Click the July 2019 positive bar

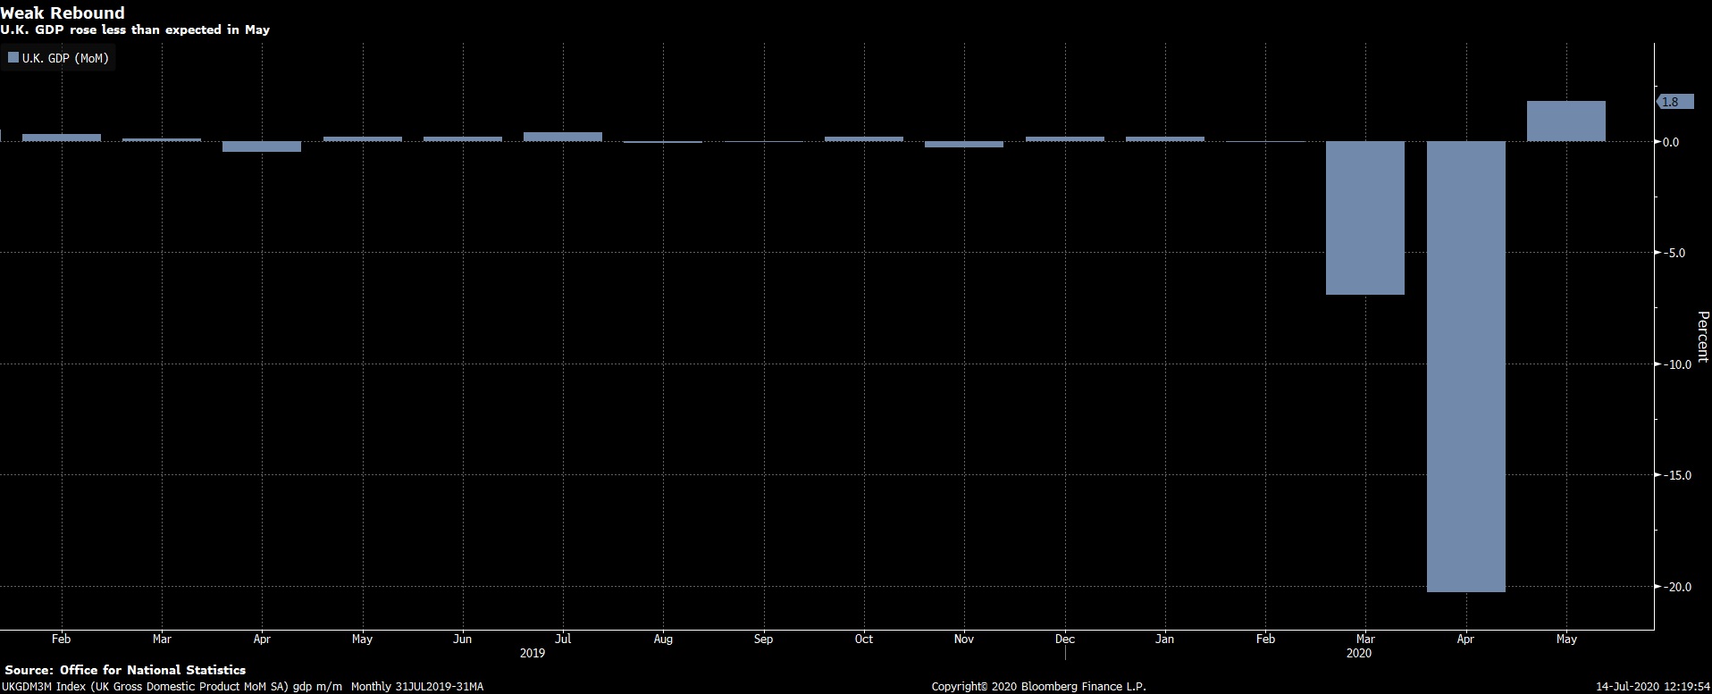(x=563, y=137)
